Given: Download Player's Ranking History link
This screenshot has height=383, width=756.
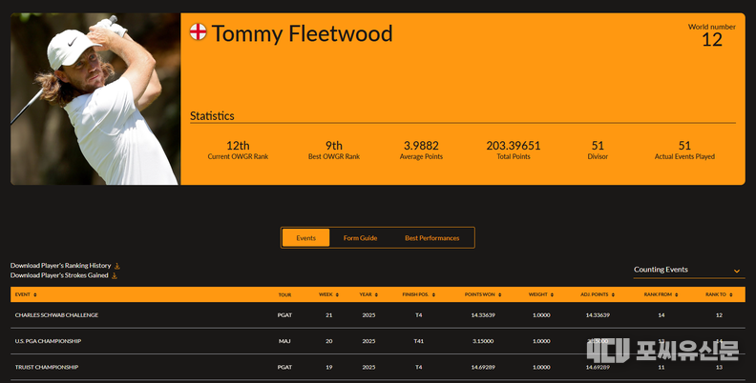Looking at the screenshot, I should point(61,266).
